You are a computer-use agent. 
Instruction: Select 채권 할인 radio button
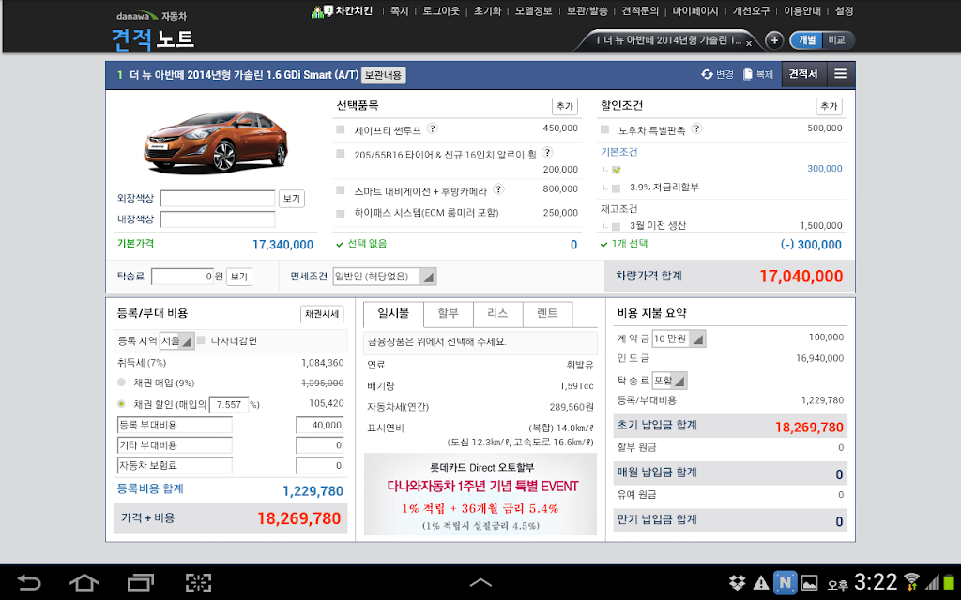(x=121, y=403)
